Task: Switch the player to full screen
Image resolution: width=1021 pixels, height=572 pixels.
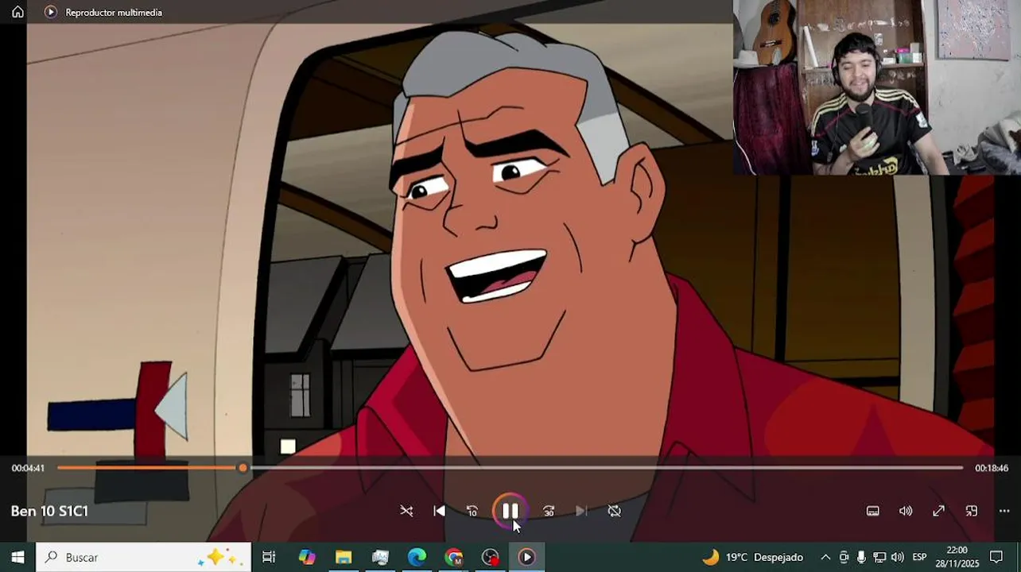Action: [x=938, y=511]
